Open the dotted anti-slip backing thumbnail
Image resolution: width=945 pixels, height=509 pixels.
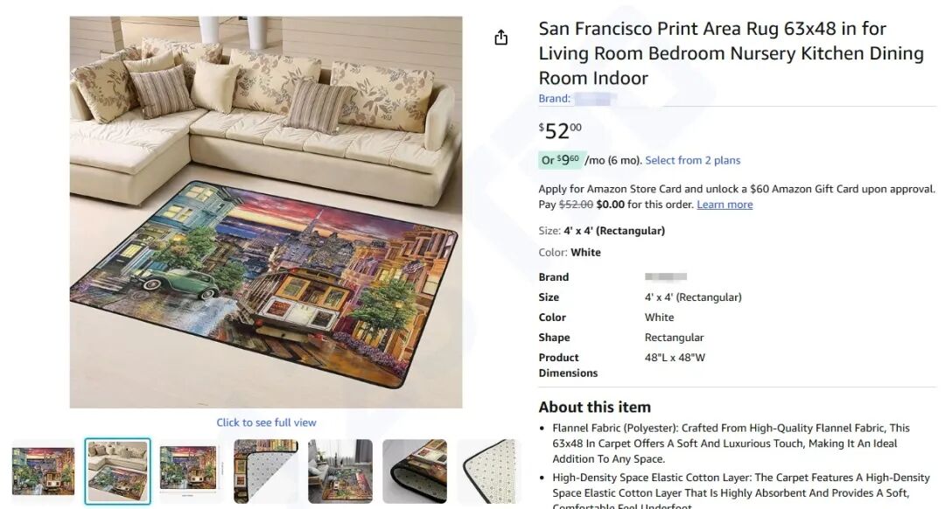pos(488,471)
